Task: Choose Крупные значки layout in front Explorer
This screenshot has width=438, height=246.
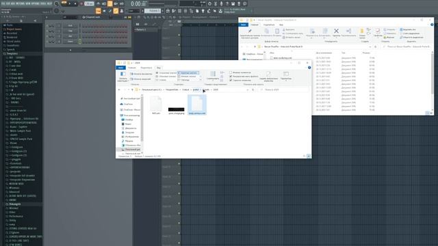Action: click(189, 73)
